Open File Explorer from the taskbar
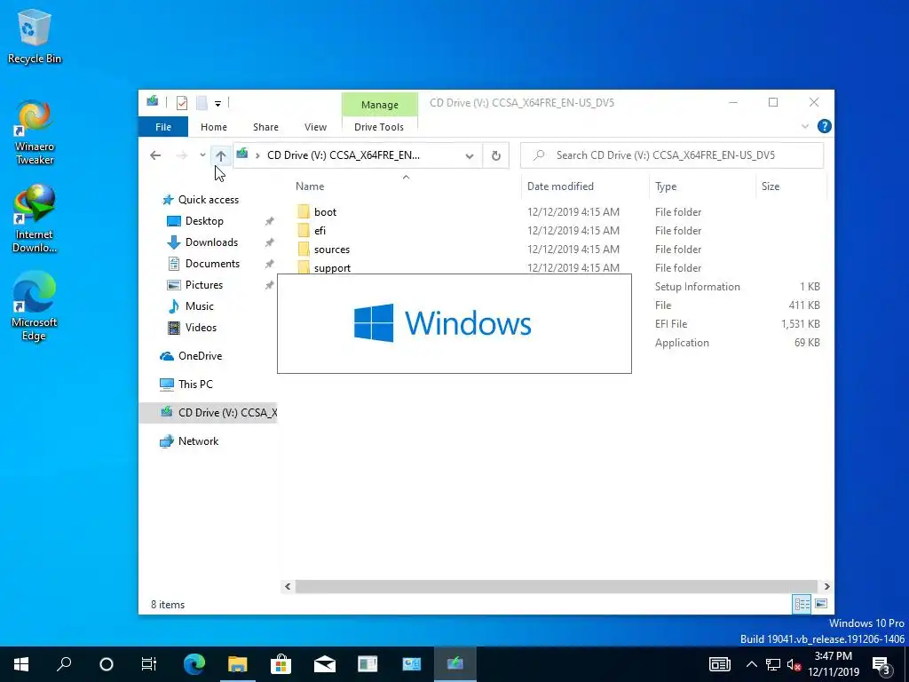Viewport: 909px width, 682px height. [237, 664]
